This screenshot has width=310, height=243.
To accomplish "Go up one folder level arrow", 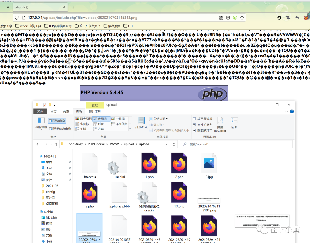I will pyautogui.click(x=56, y=144).
